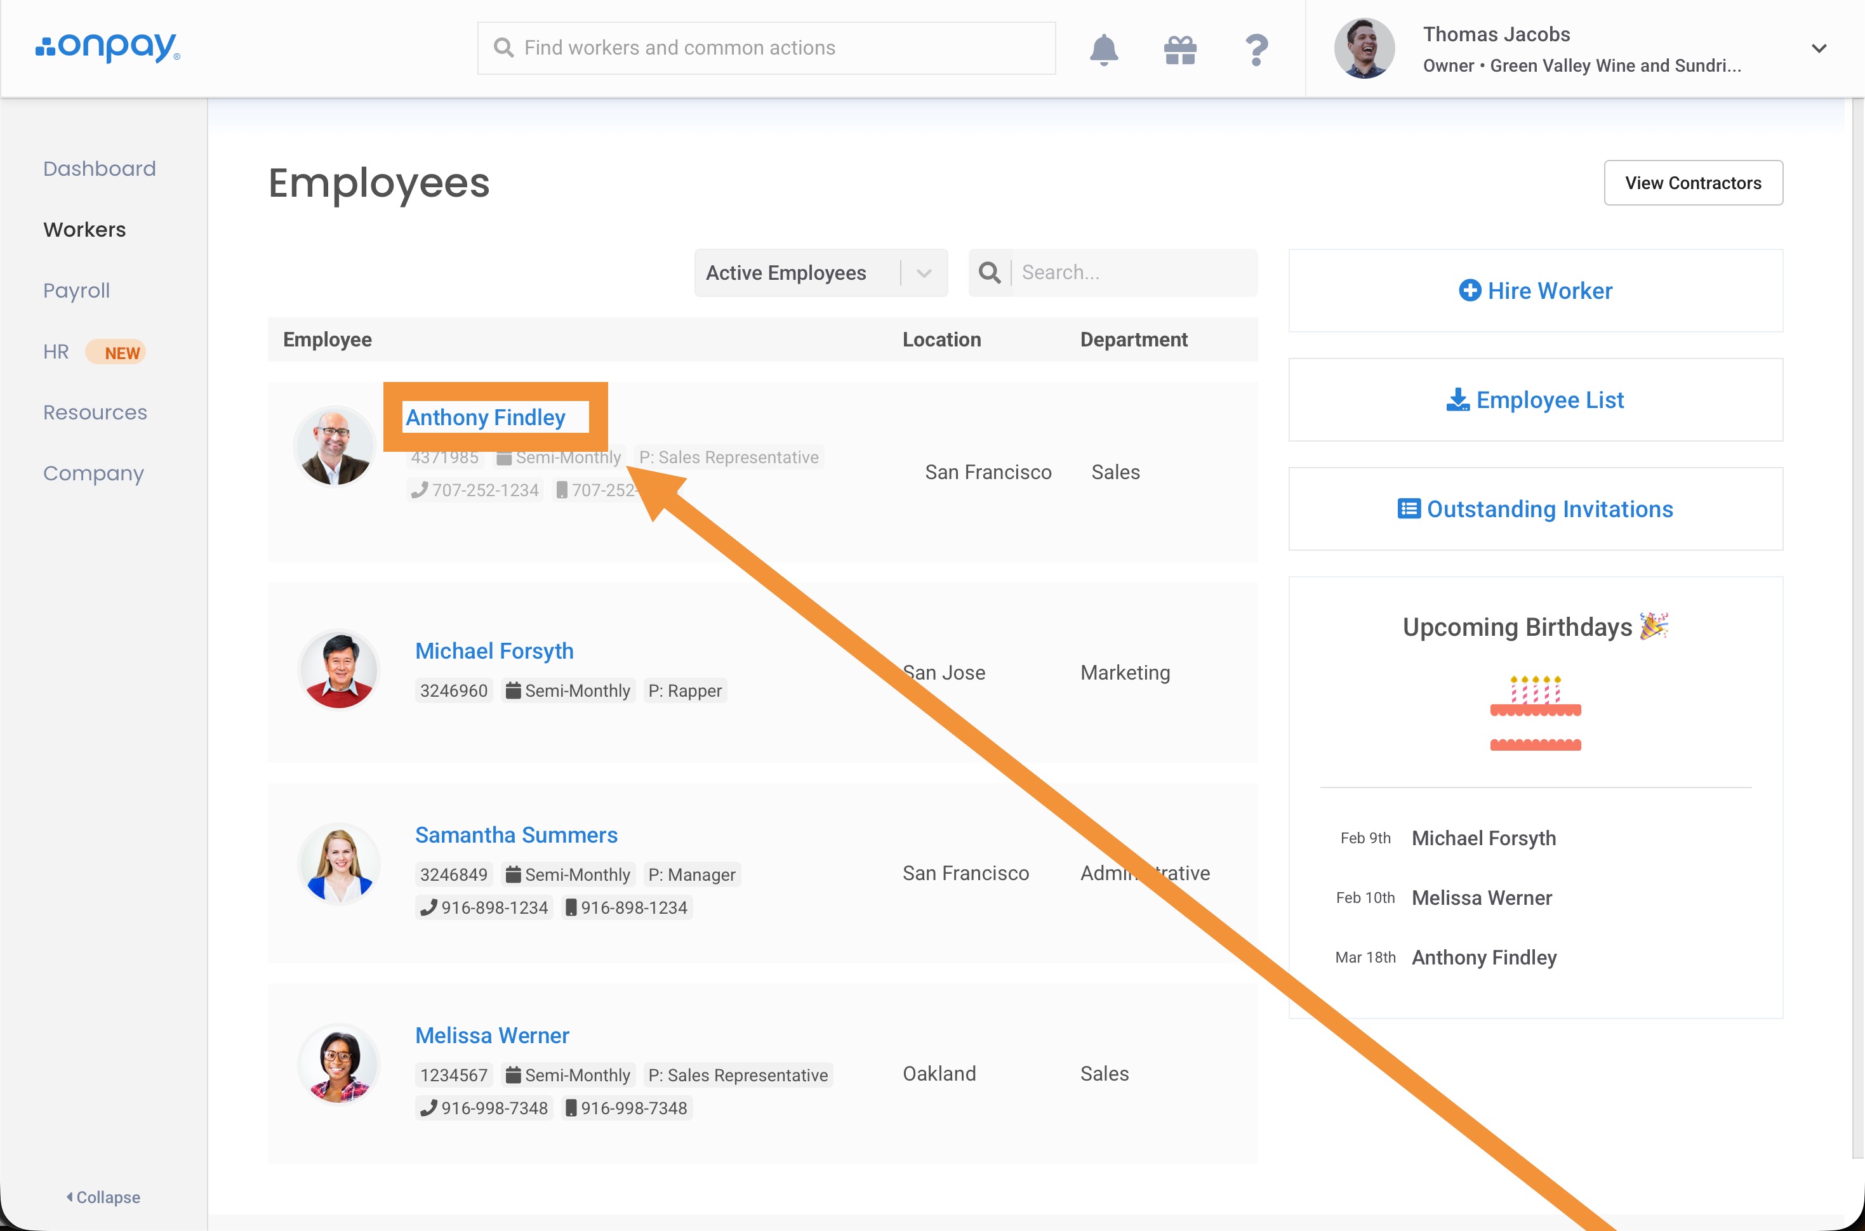This screenshot has width=1865, height=1231.
Task: Click the OnPay logo
Action: (x=107, y=47)
